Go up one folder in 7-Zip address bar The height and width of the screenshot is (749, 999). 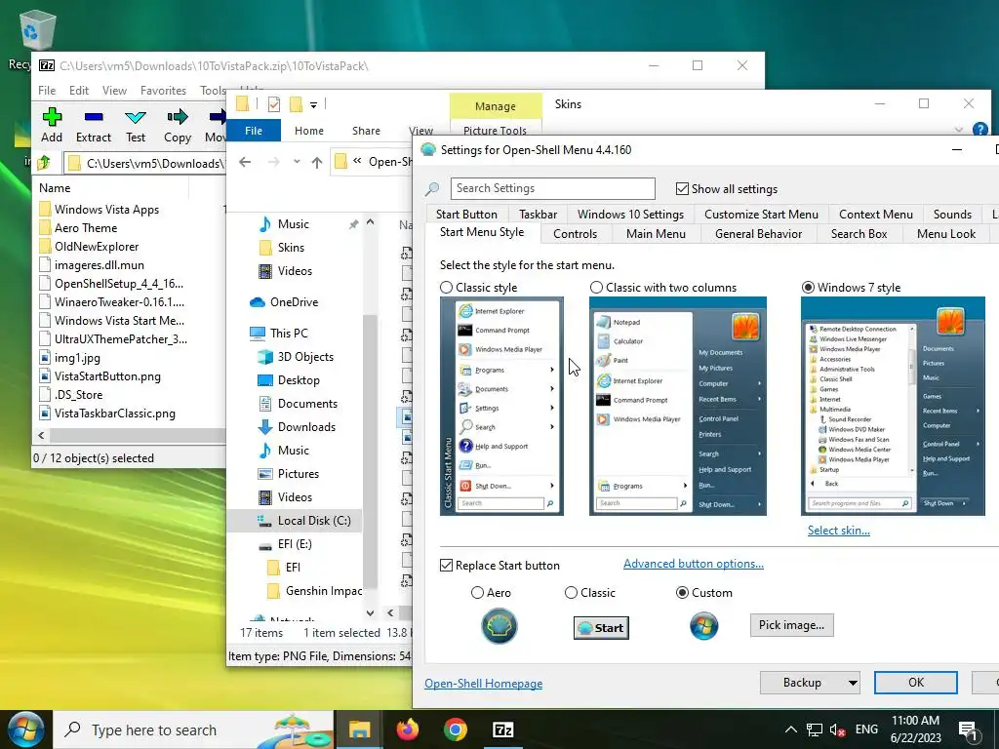(x=43, y=163)
